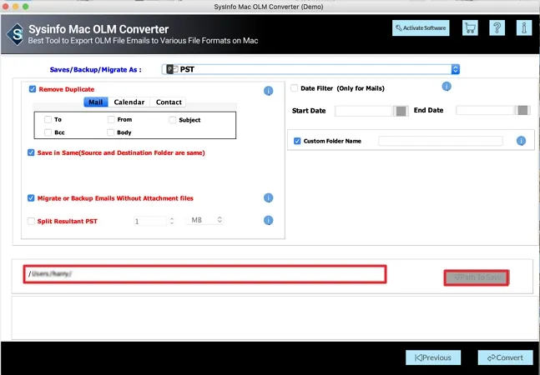Check the Bcc field checkbox
The height and width of the screenshot is (375, 540).
coord(48,132)
